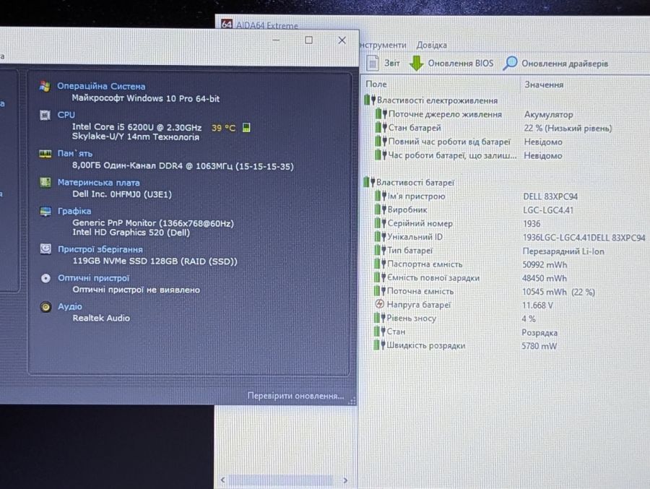Maximize the Speccy window

point(308,40)
